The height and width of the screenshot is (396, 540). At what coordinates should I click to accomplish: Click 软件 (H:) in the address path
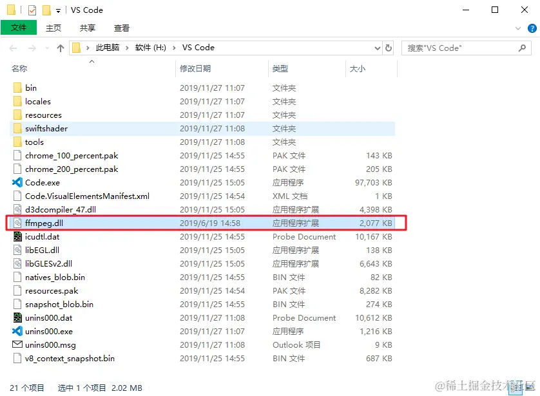[x=151, y=48]
